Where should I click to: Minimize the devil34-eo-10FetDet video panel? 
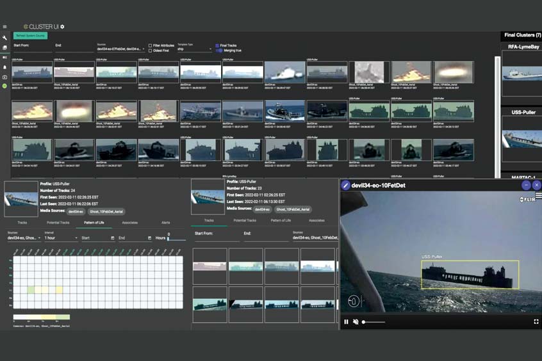(x=526, y=186)
